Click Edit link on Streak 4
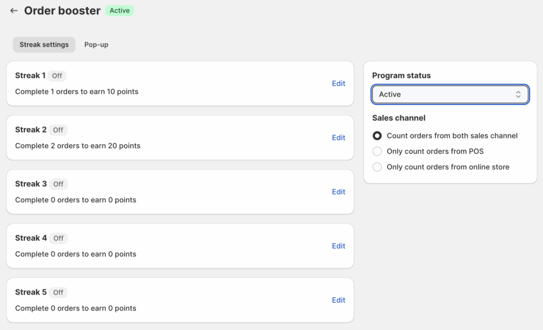The width and height of the screenshot is (543, 330). [x=338, y=246]
